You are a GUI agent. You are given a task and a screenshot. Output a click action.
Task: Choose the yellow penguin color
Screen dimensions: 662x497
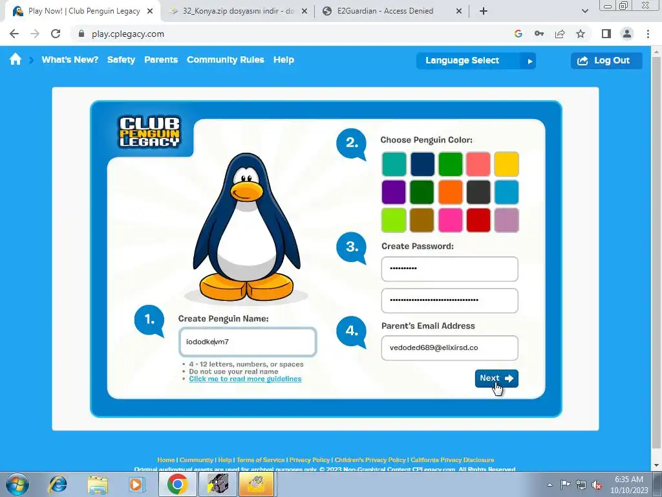[507, 164]
